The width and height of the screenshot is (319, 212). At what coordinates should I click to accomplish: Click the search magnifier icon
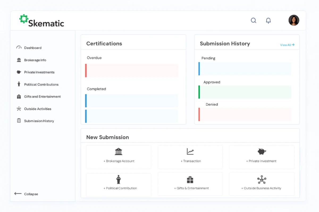coord(254,20)
